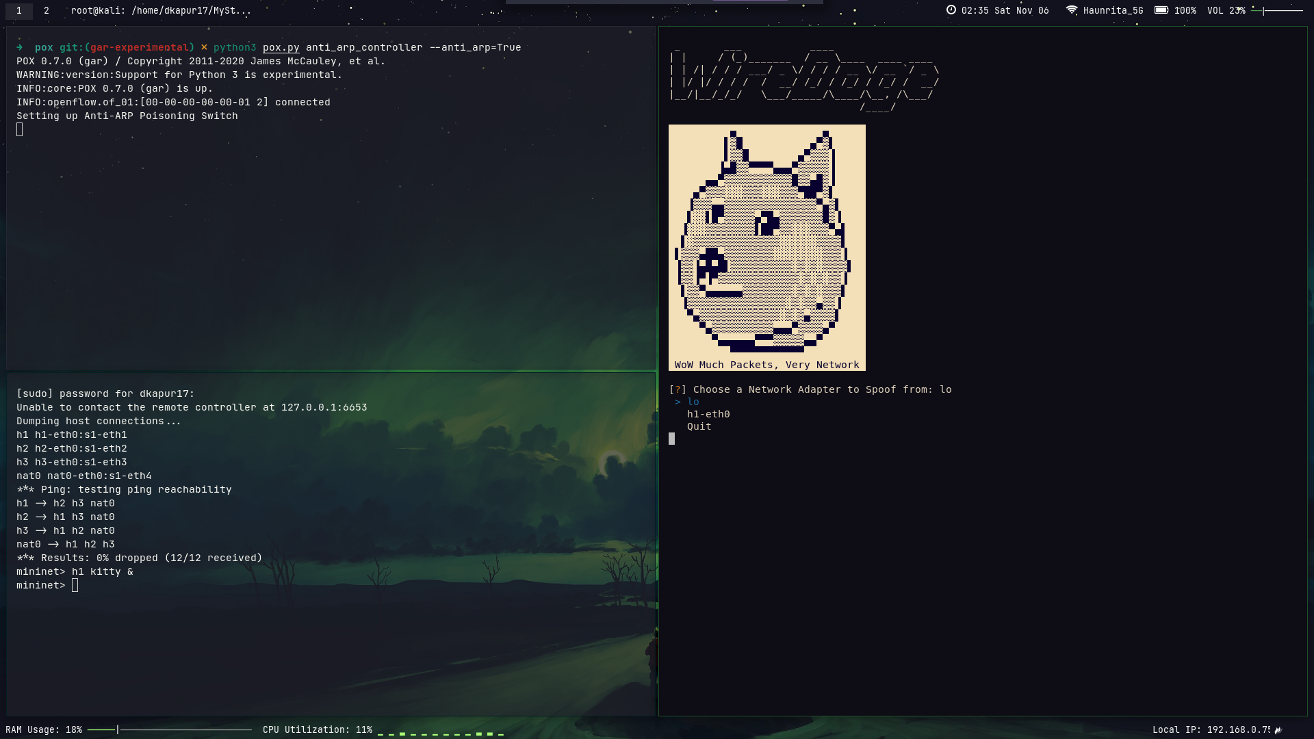Click the Wi-Fi icon in top bar
This screenshot has height=739, width=1314.
click(x=1072, y=10)
